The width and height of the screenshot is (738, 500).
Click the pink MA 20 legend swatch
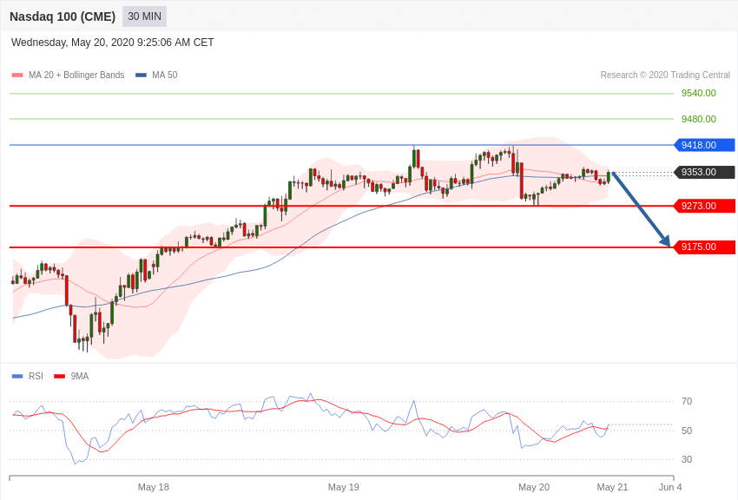17,75
